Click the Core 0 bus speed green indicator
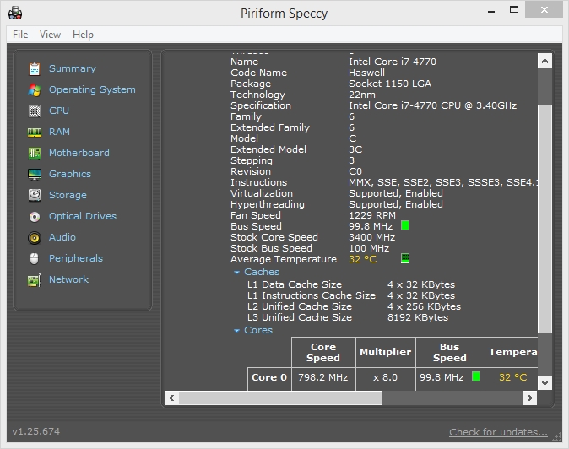The image size is (569, 449). [x=476, y=376]
